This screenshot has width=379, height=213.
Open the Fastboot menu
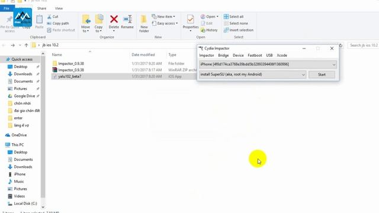255,55
